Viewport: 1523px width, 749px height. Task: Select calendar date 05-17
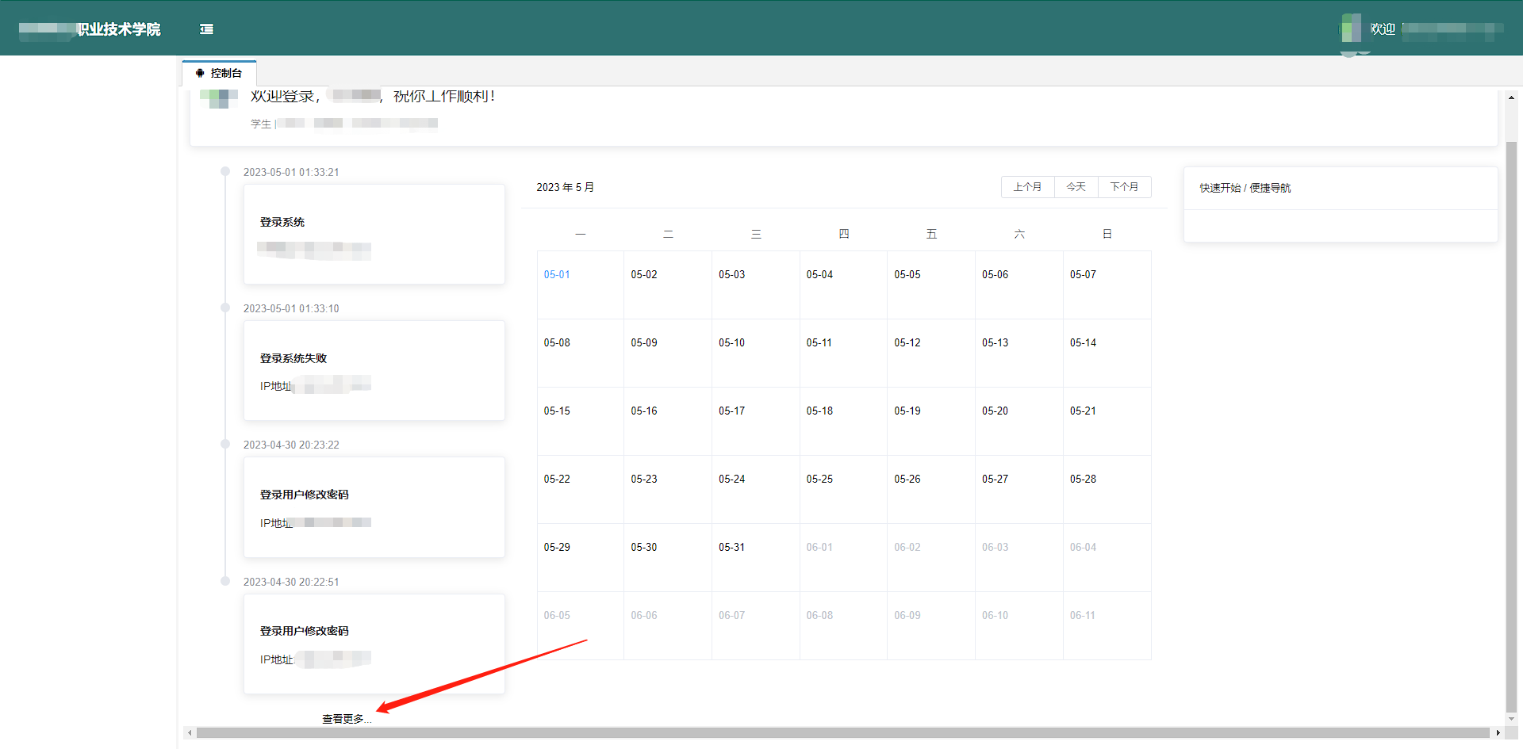point(731,411)
